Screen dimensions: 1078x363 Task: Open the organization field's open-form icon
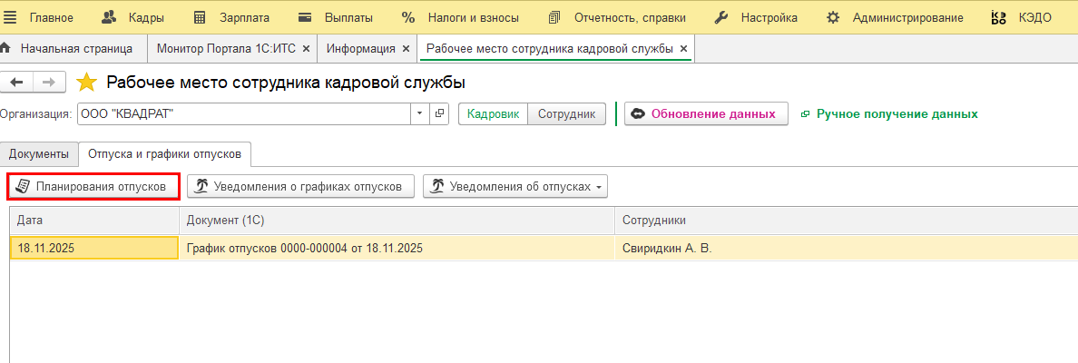(439, 113)
